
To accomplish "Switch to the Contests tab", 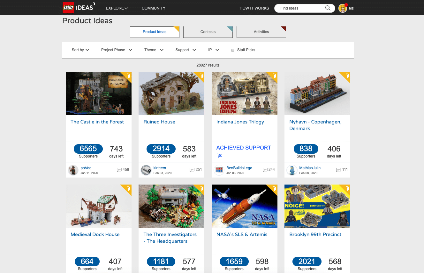I will point(208,32).
